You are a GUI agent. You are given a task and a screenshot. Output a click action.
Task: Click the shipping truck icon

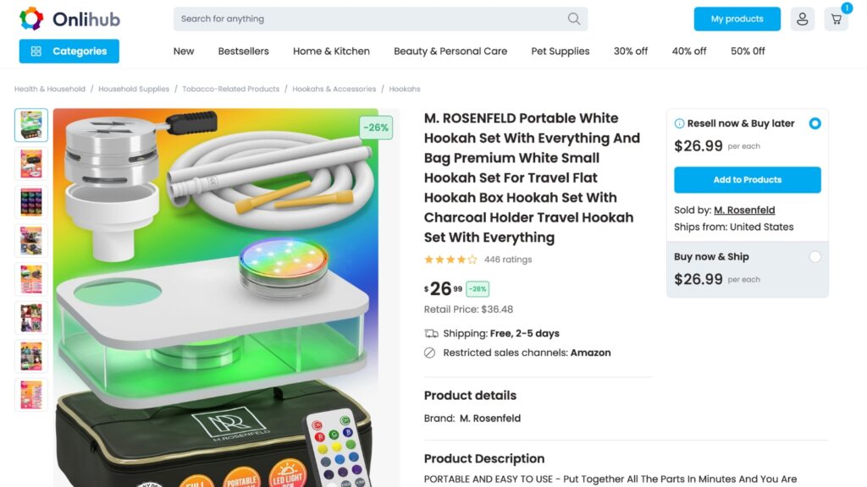point(431,333)
